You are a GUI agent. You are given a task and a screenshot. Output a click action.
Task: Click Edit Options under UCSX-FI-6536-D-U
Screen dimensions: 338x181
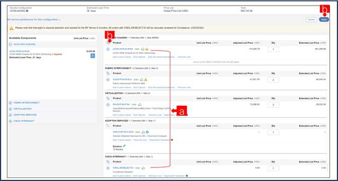point(139,87)
